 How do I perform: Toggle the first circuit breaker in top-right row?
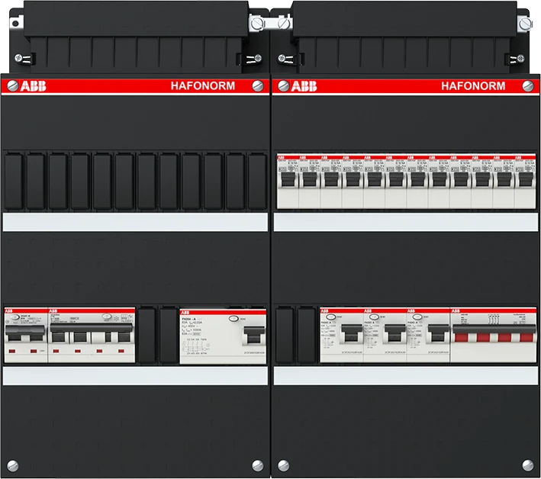pos(288,181)
